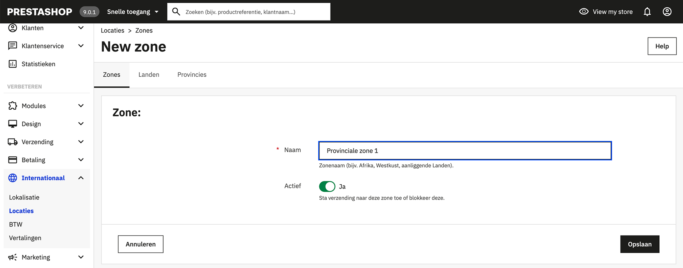Open Lokalisatie submenu item
This screenshot has height=268, width=683.
(24, 198)
